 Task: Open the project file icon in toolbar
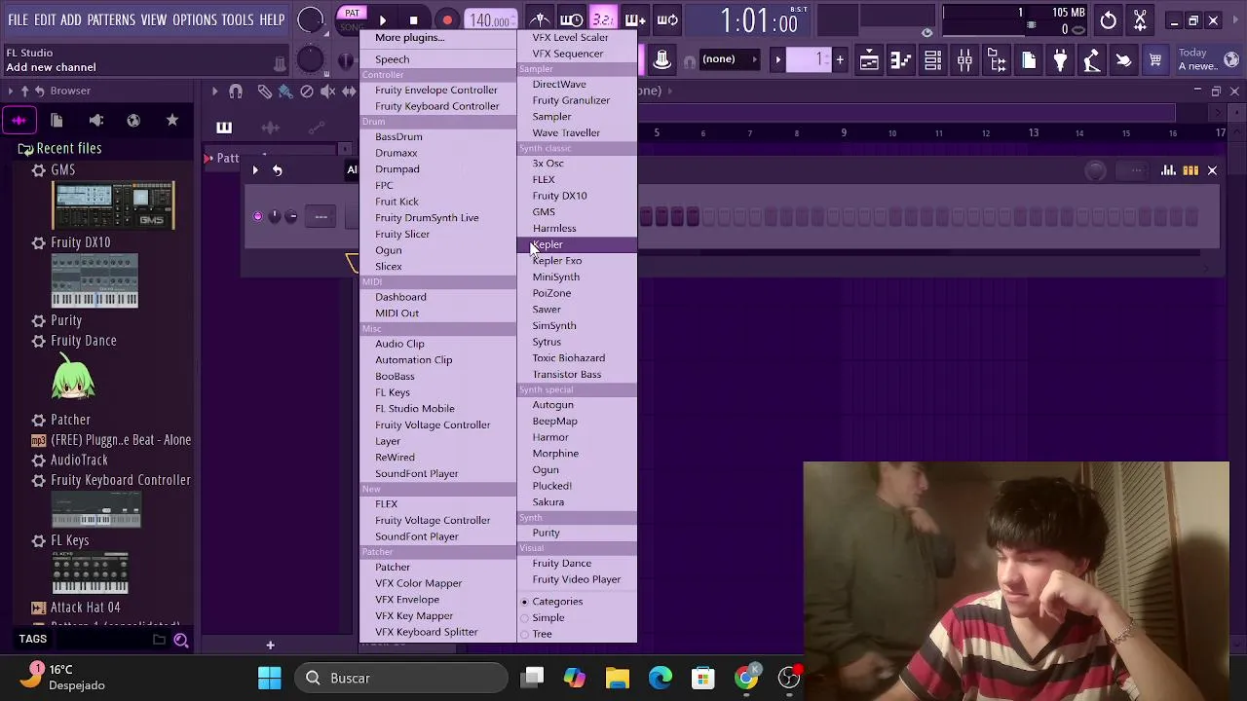coord(1029,61)
